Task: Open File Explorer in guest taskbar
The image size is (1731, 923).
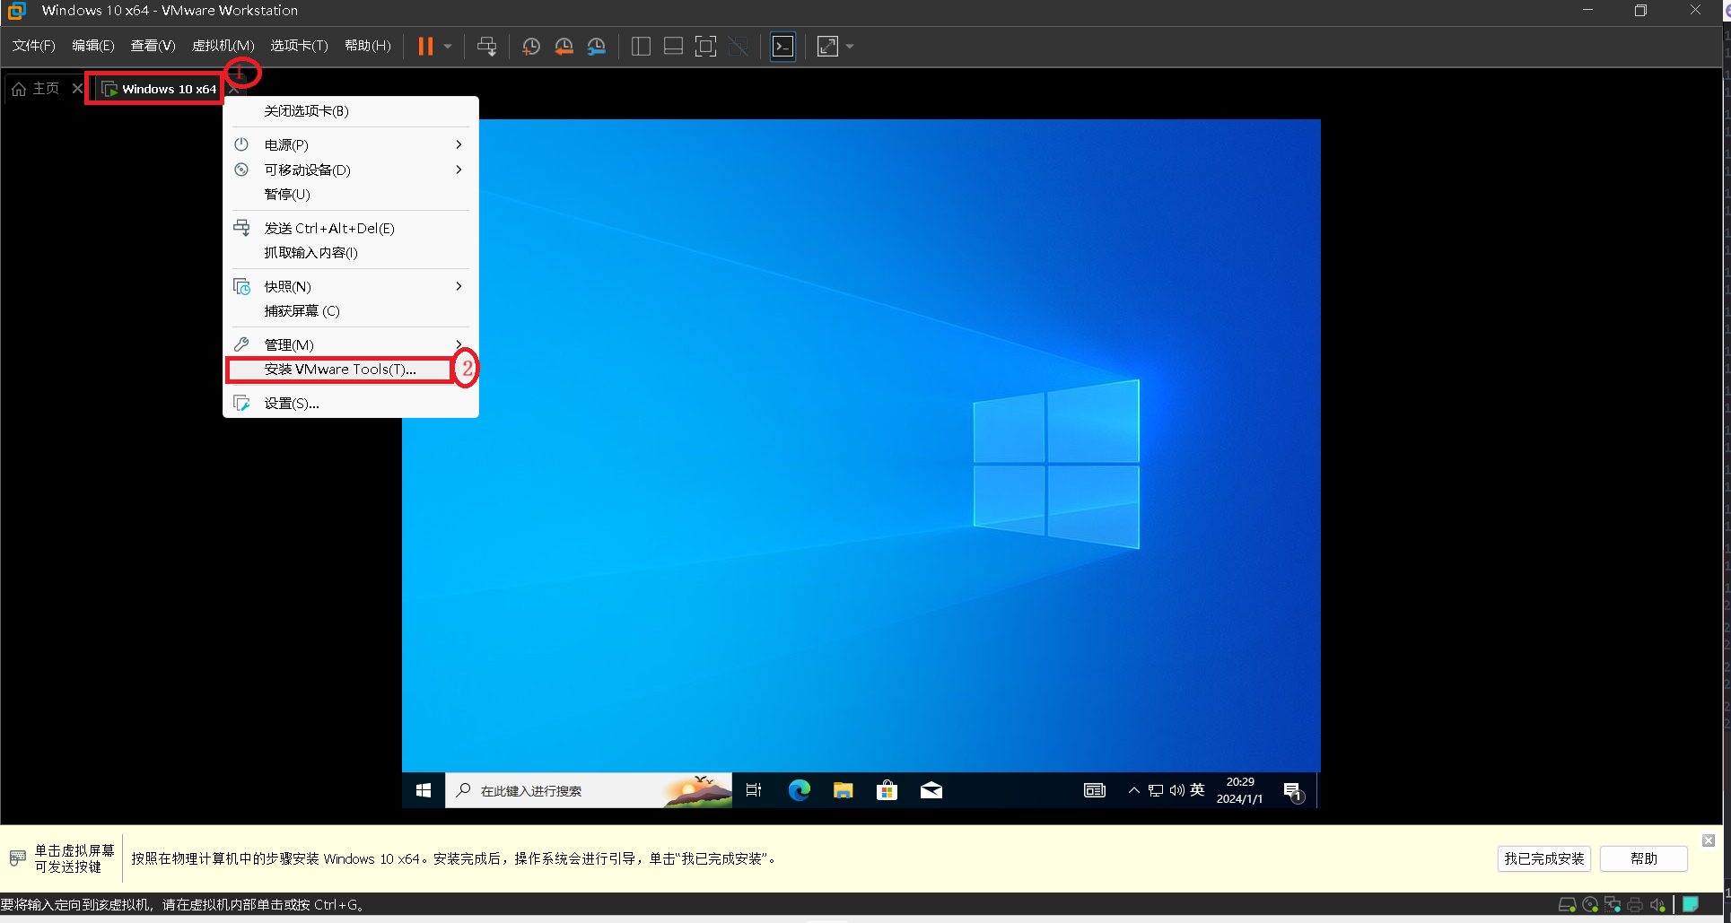Action: [843, 790]
